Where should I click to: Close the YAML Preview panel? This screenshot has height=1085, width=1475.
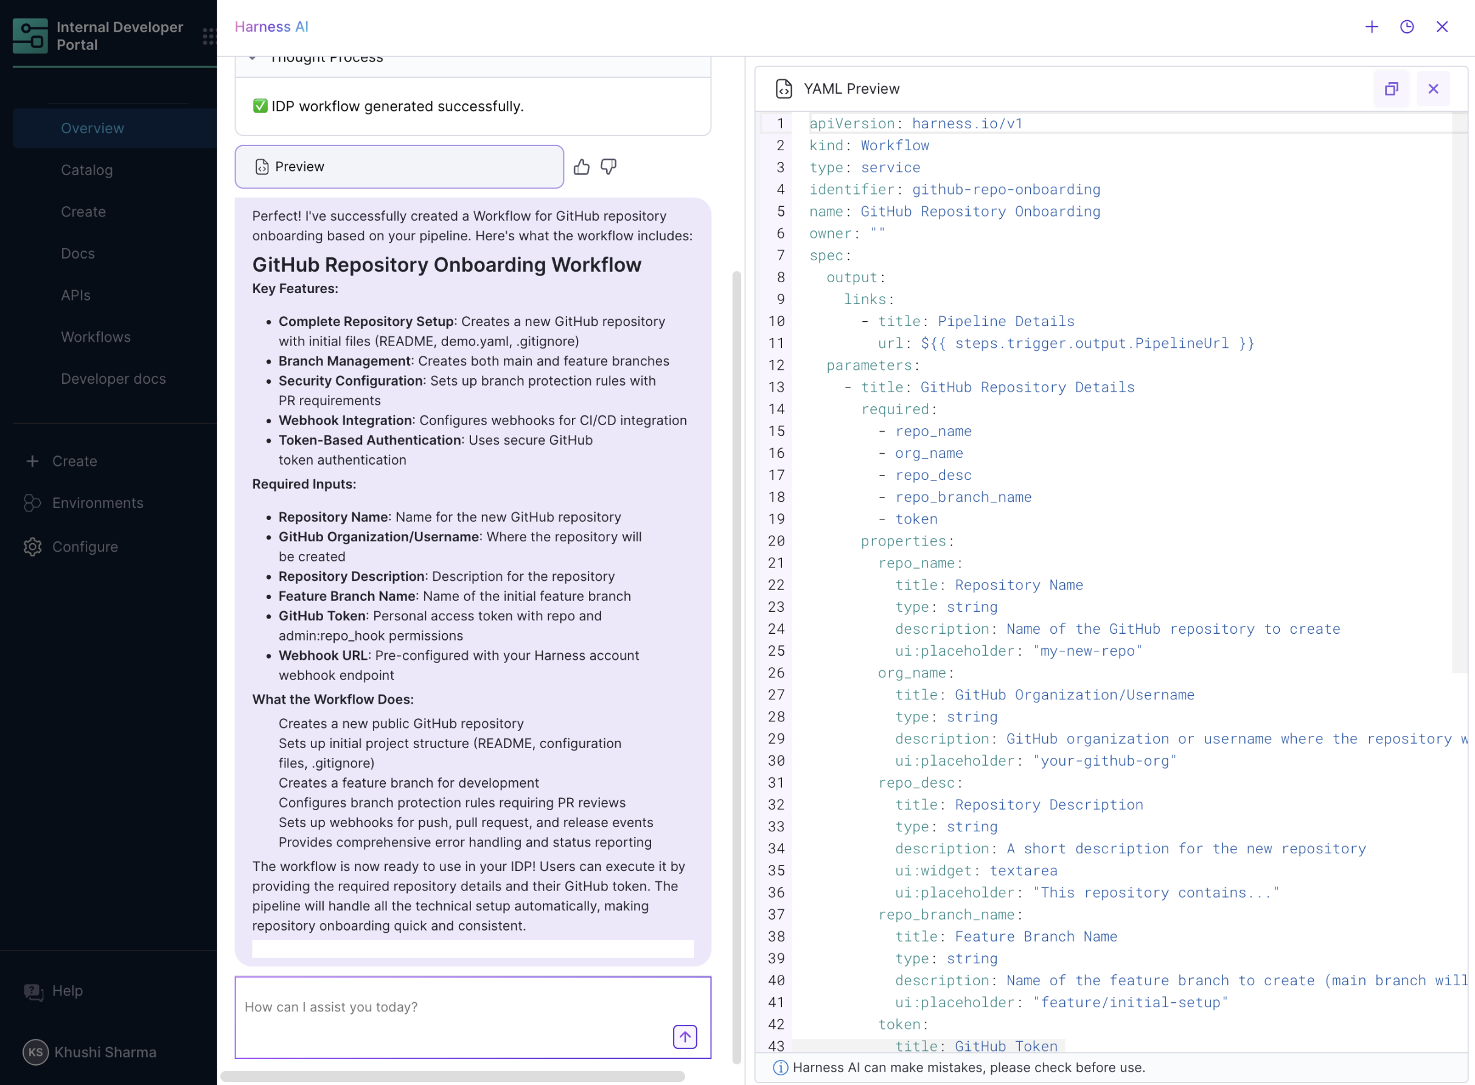pyautogui.click(x=1433, y=89)
